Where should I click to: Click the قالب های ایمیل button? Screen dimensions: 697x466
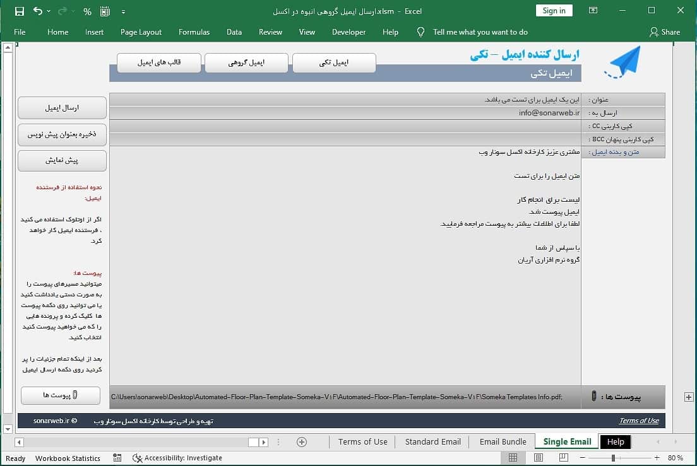(x=159, y=62)
